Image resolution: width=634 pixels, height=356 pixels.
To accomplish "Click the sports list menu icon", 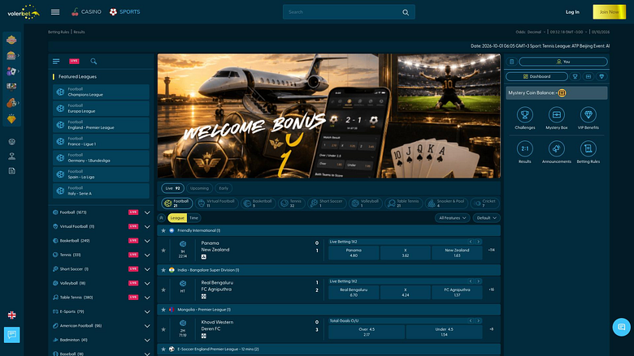I will [x=56, y=62].
